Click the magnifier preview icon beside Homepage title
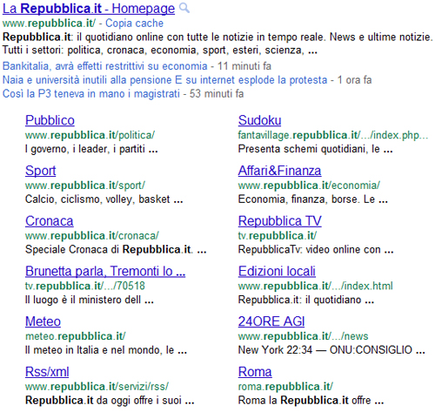Image resolution: width=435 pixels, height=412 pixels. (184, 8)
